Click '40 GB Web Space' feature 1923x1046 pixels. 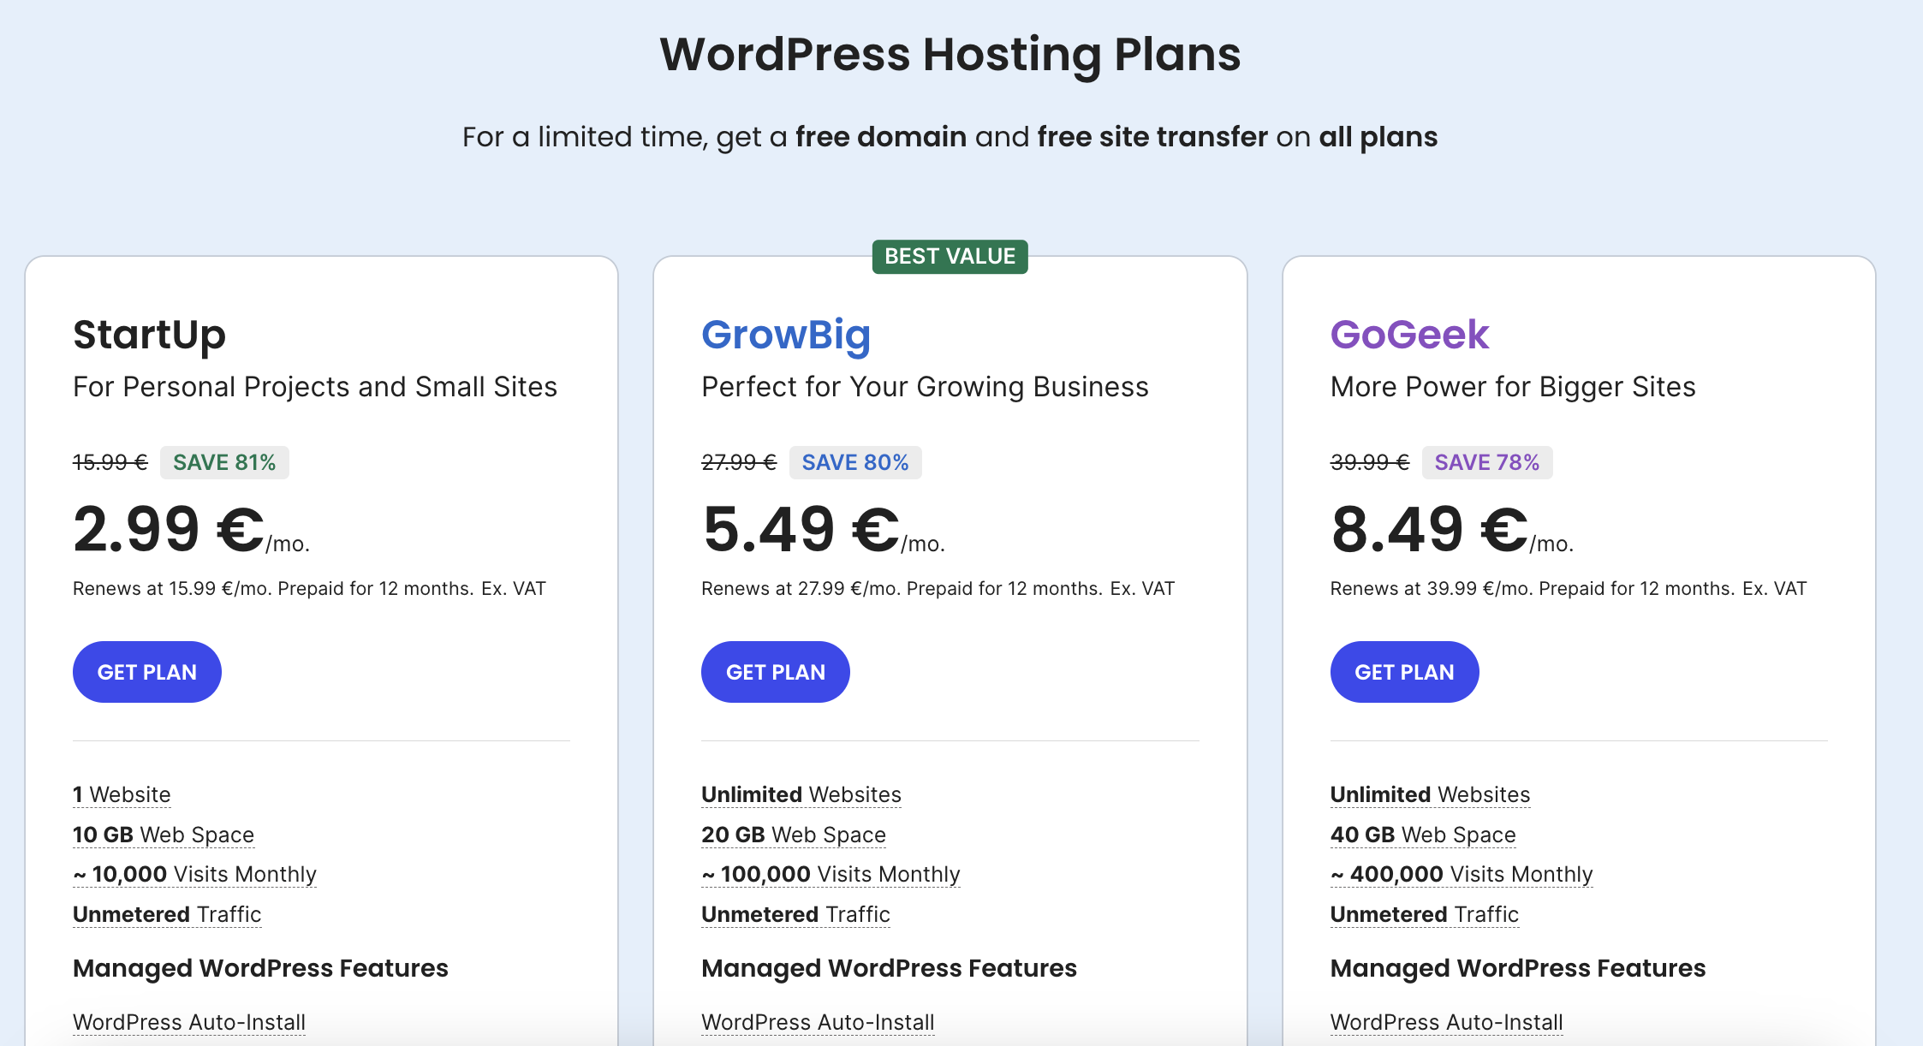pos(1423,835)
